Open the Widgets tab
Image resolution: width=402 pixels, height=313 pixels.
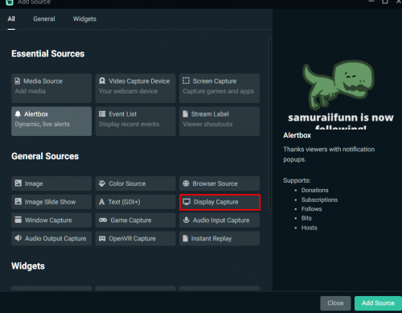pyautogui.click(x=84, y=19)
